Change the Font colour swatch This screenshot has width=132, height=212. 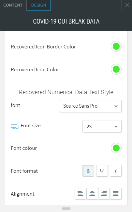(x=116, y=148)
